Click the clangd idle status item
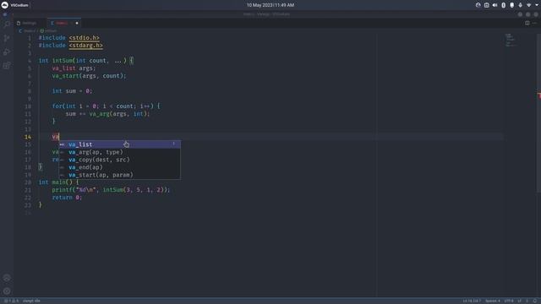This screenshot has height=304, width=541. (x=31, y=301)
